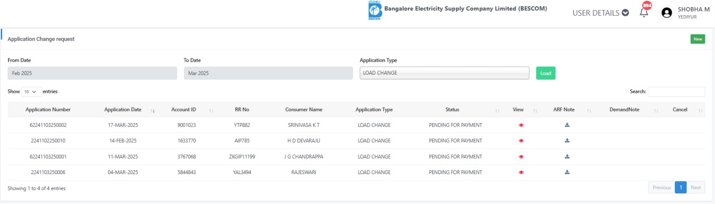Go to pagination page 1
Viewport: 715px width, 204px height.
click(681, 187)
